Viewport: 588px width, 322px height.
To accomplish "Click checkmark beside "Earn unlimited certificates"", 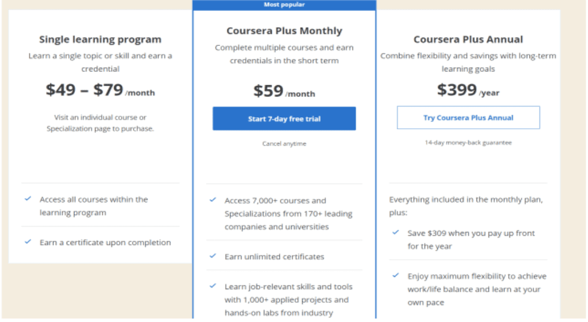I will pyautogui.click(x=213, y=255).
